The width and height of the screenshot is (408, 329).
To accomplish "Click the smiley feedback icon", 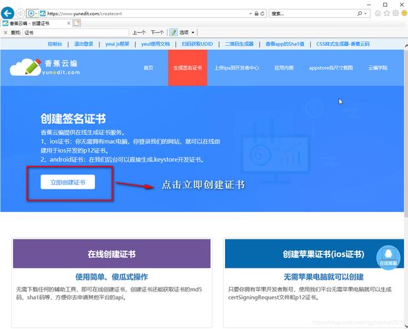I will point(404,13).
